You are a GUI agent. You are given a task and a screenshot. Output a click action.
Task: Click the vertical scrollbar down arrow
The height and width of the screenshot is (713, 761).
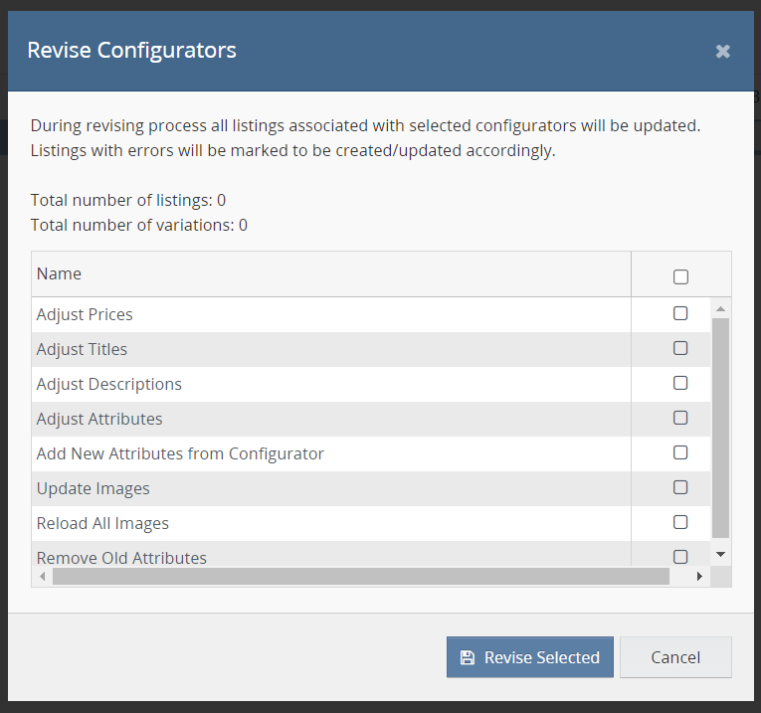(x=721, y=554)
